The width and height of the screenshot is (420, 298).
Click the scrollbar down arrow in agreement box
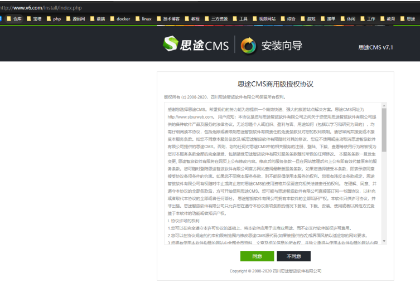pyautogui.click(x=384, y=242)
